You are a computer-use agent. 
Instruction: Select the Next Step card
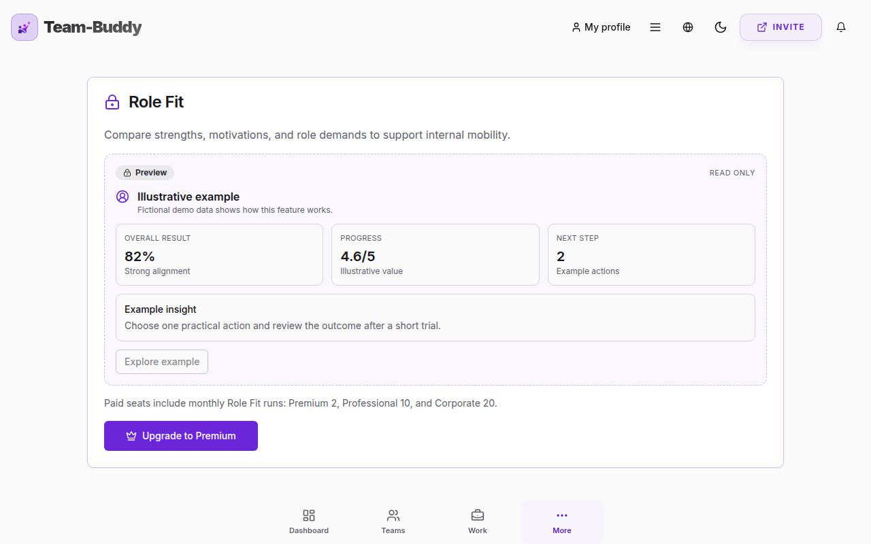coord(651,254)
